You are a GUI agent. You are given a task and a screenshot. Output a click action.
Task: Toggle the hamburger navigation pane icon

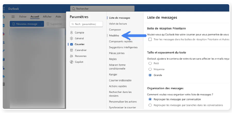point(13,17)
